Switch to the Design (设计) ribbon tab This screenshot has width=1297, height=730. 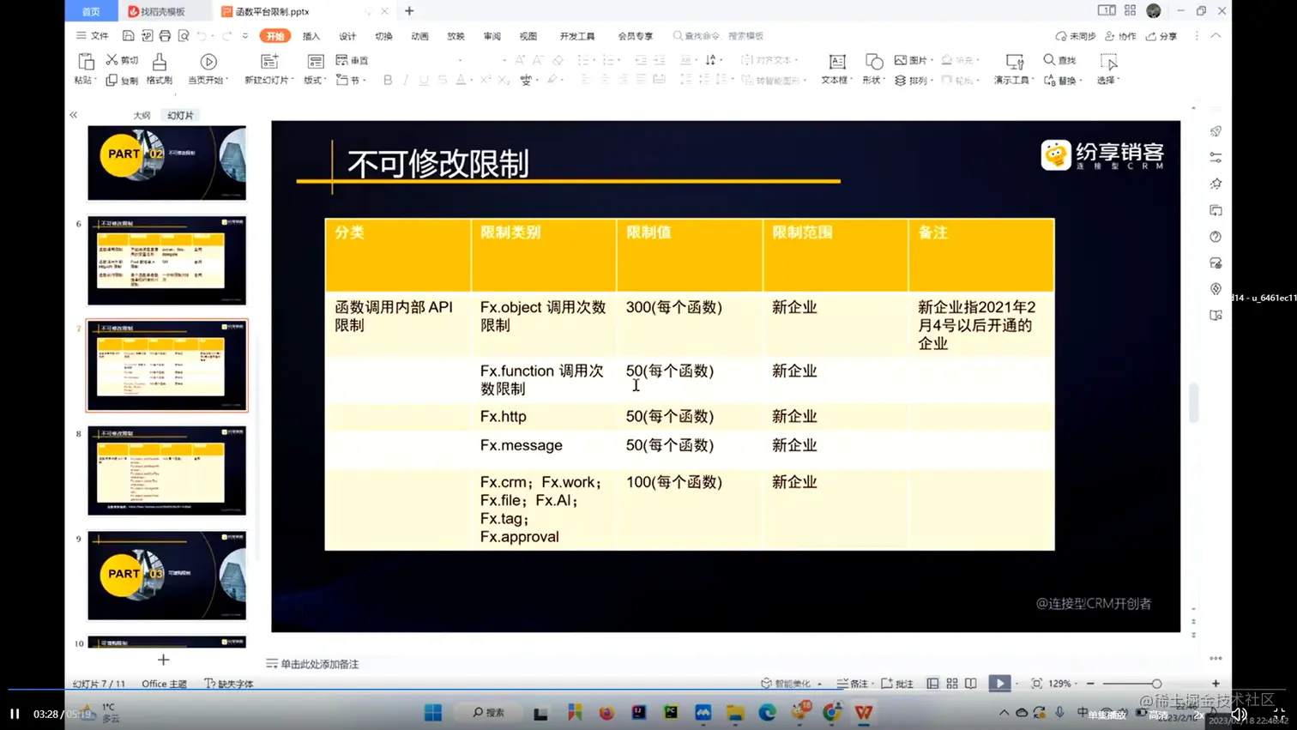point(347,36)
